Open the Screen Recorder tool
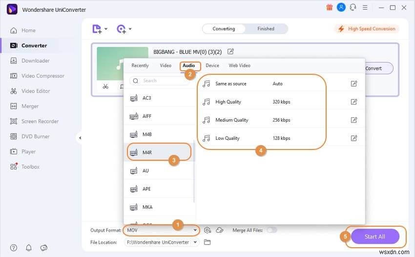Screen dimensions: 415x257 (x=34, y=121)
